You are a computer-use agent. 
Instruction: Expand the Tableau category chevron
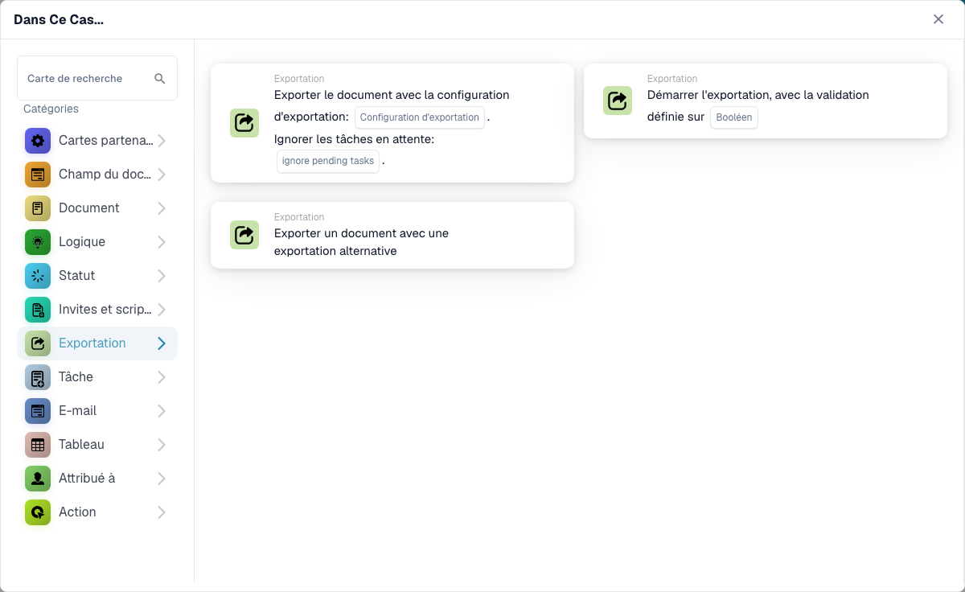[x=162, y=445]
